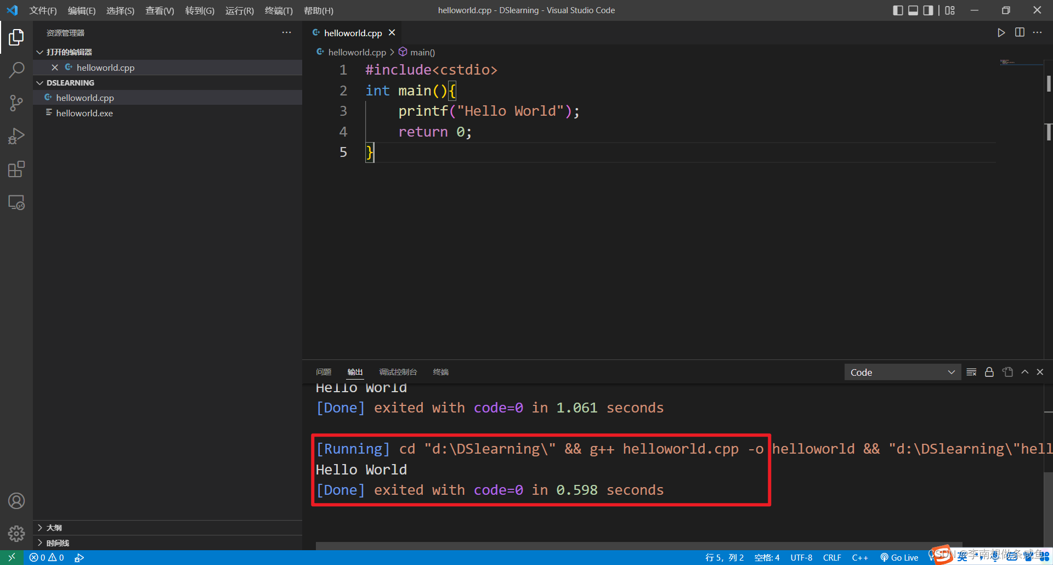Open the Explorer view in activity bar
The width and height of the screenshot is (1053, 565).
(x=16, y=37)
